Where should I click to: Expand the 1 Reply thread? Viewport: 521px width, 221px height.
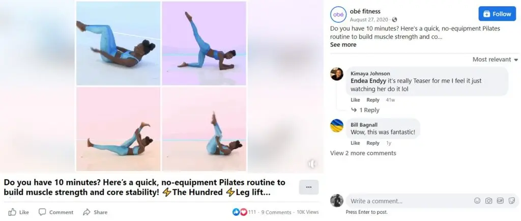(365, 110)
